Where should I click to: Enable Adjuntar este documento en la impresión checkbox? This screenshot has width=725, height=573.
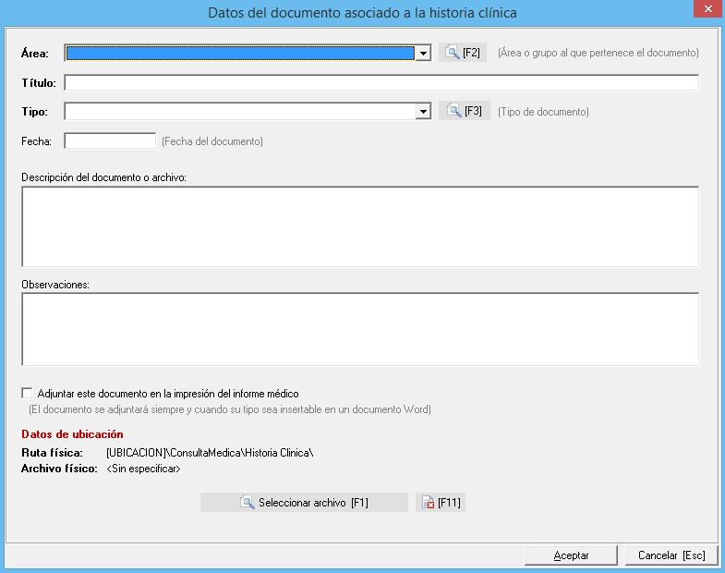[28, 394]
